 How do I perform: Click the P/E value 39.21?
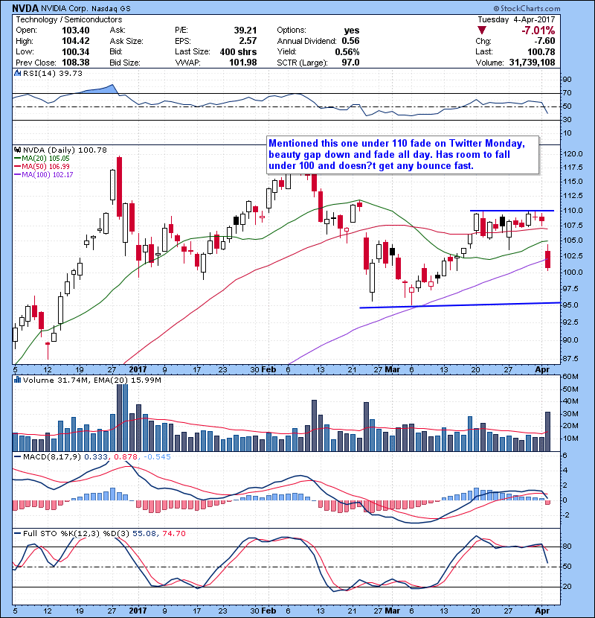pos(245,31)
